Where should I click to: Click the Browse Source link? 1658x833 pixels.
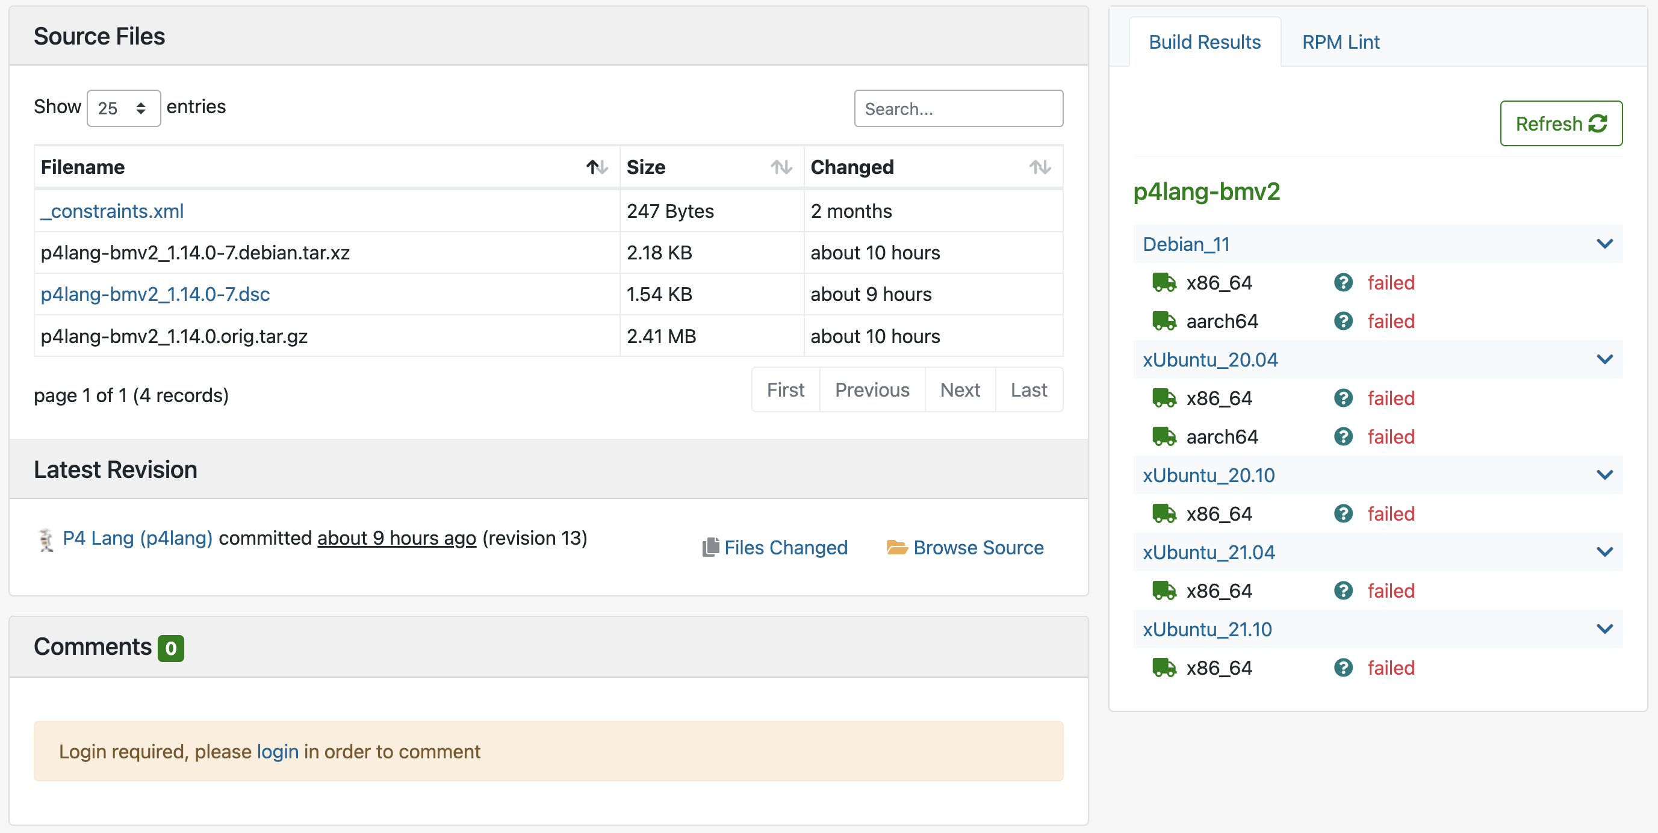pyautogui.click(x=978, y=547)
